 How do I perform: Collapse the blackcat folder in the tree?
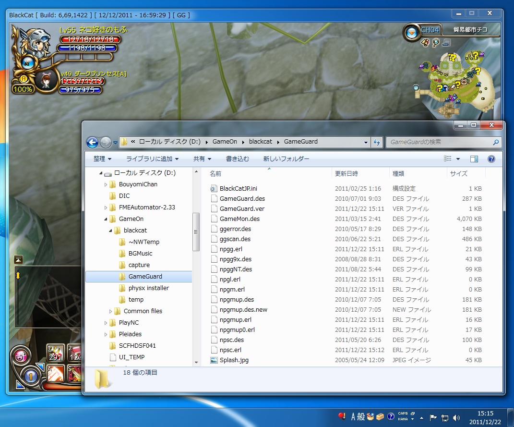(111, 231)
